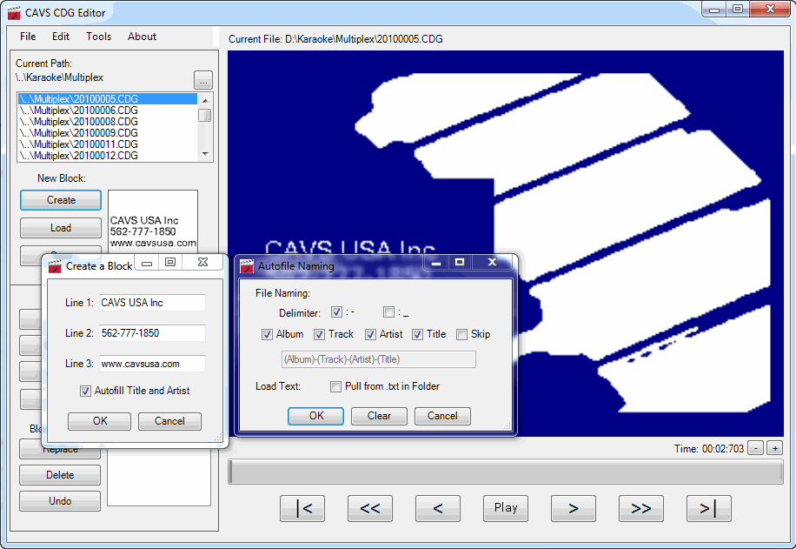Select 20100011.CDG in file list

tap(108, 144)
